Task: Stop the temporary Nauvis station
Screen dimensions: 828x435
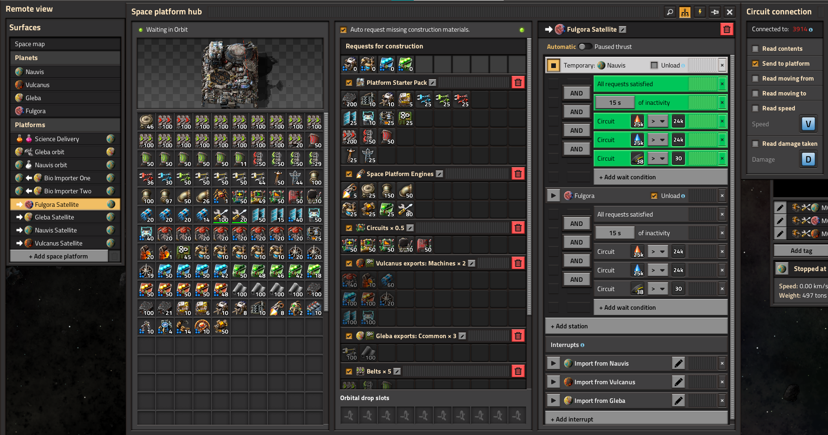Action: (553, 65)
